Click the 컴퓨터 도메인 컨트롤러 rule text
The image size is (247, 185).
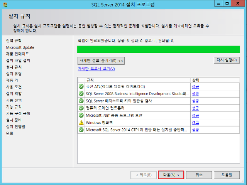pyautogui.click(x=105, y=108)
